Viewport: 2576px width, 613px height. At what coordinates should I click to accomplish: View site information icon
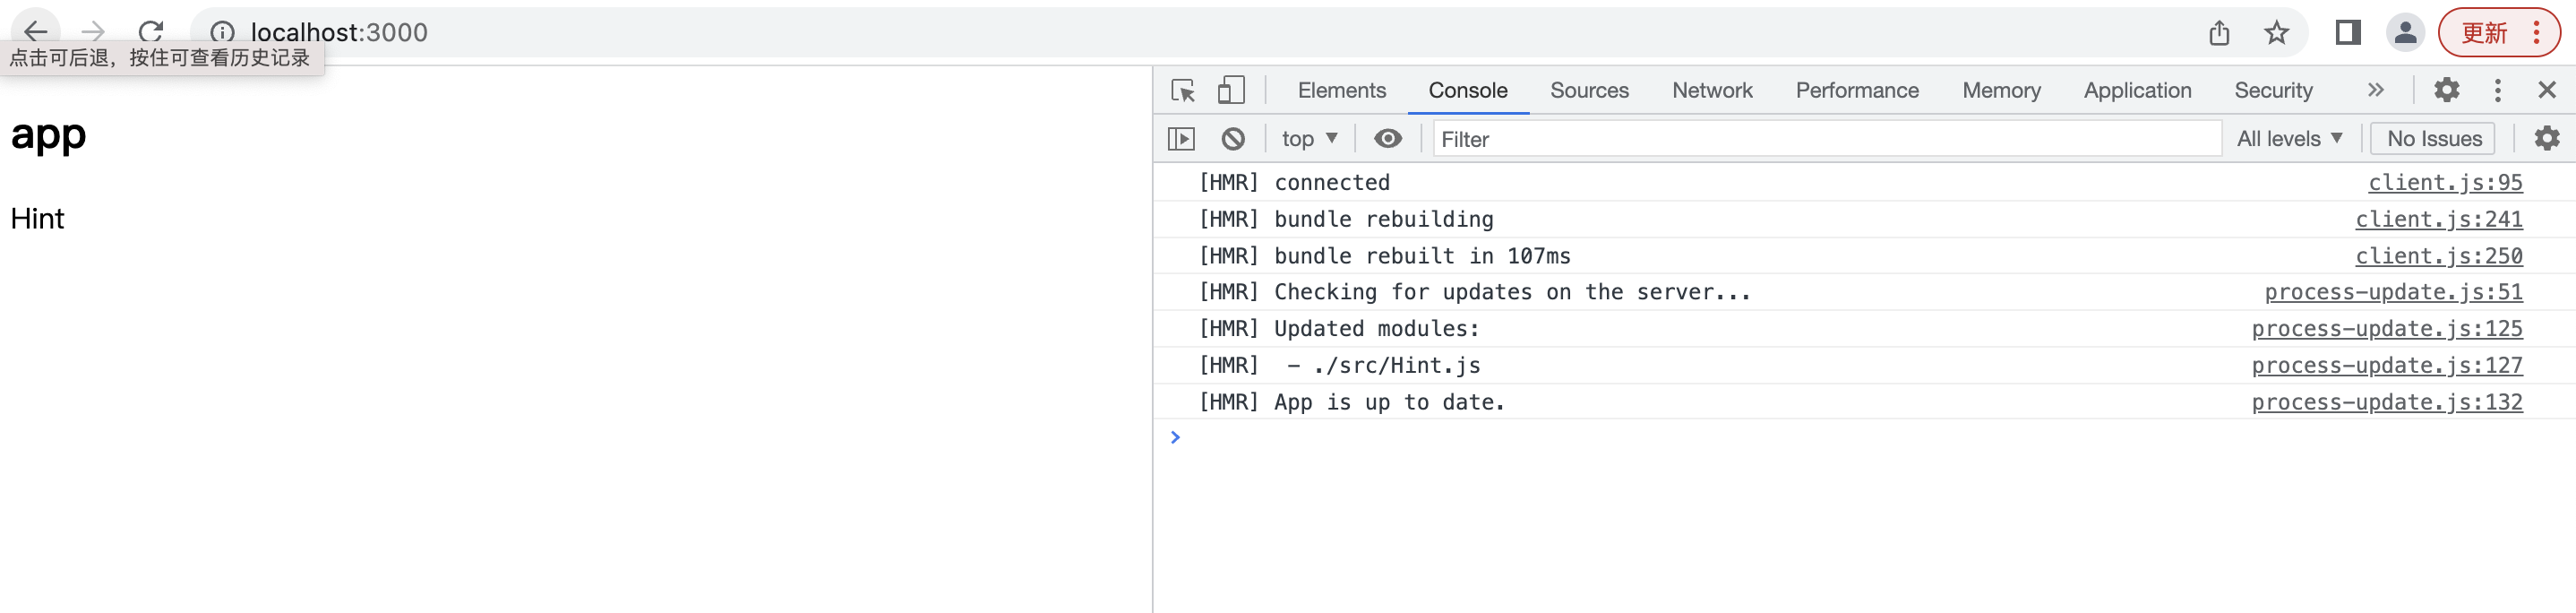pyautogui.click(x=222, y=32)
